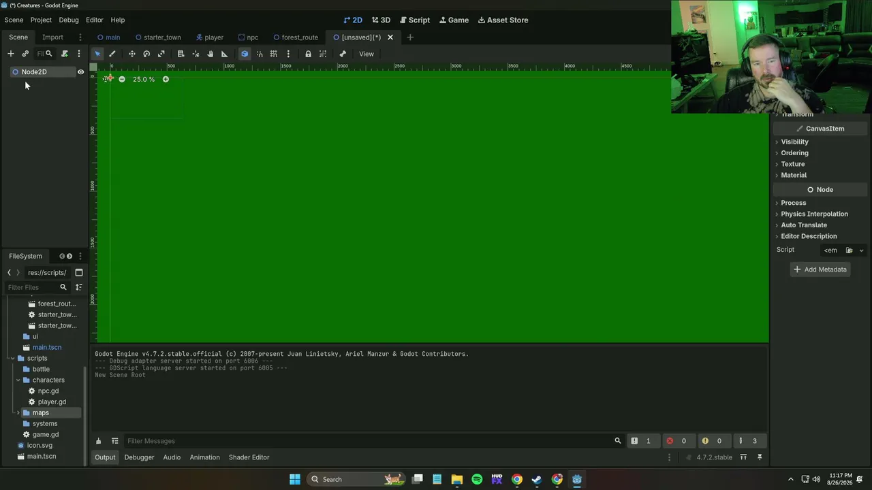Select the Scale Mode tool

coord(161,54)
